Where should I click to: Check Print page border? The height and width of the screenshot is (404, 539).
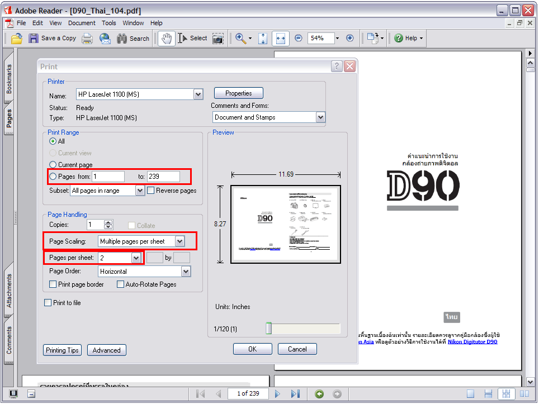pyautogui.click(x=53, y=284)
